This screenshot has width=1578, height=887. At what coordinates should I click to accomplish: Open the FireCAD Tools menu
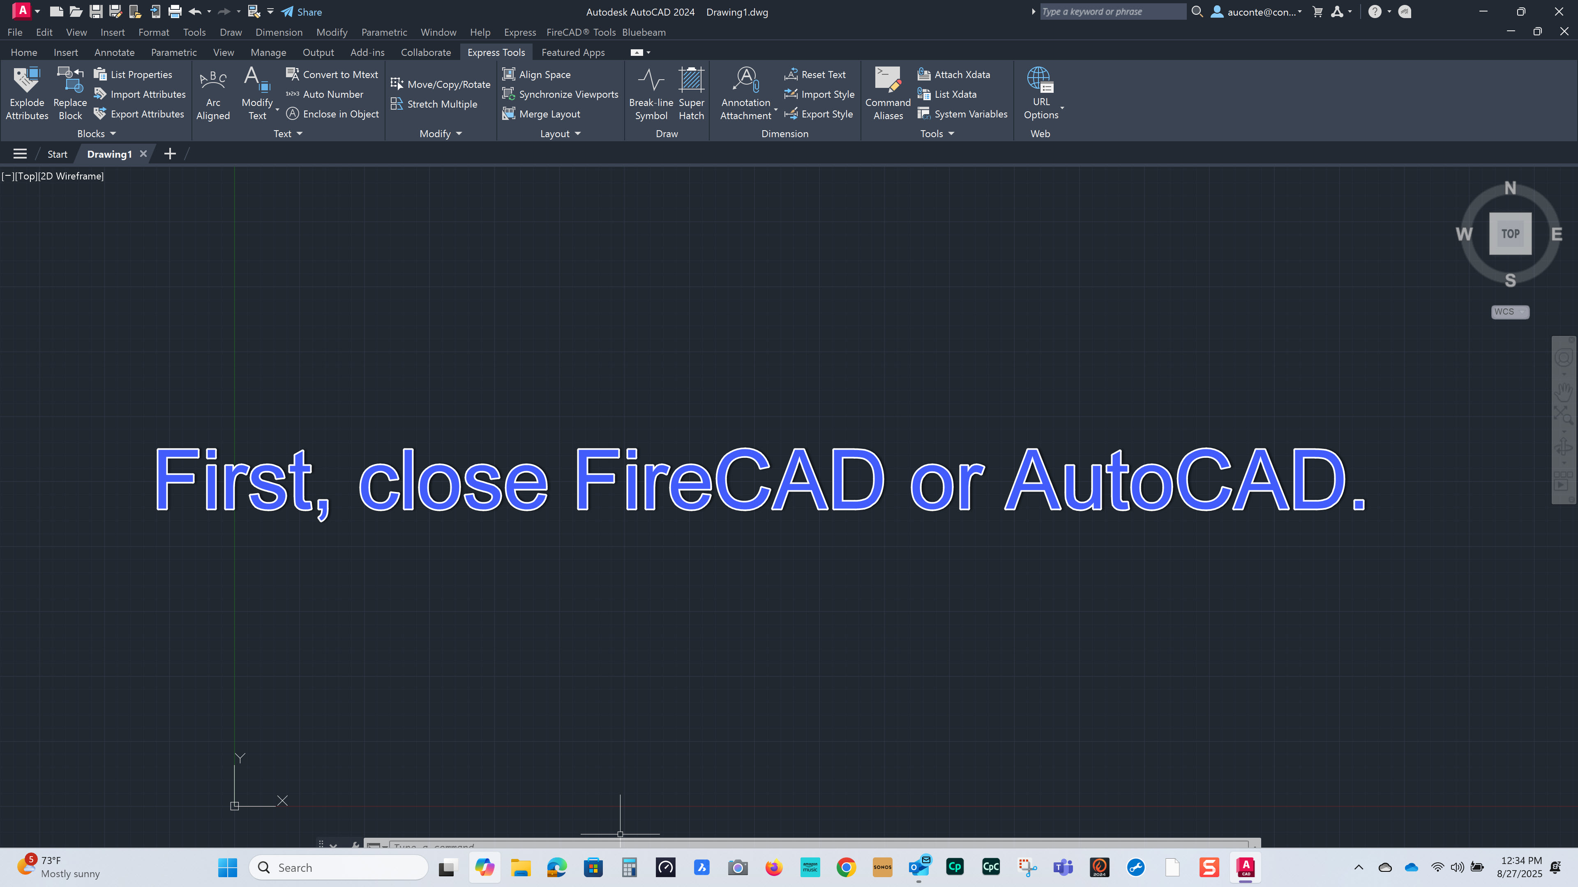(579, 32)
